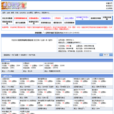Image resolution: width=114 pixels, height=114 pixels.
Task: Open the RSS 2.0 feed badge
Action: click(x=106, y=55)
